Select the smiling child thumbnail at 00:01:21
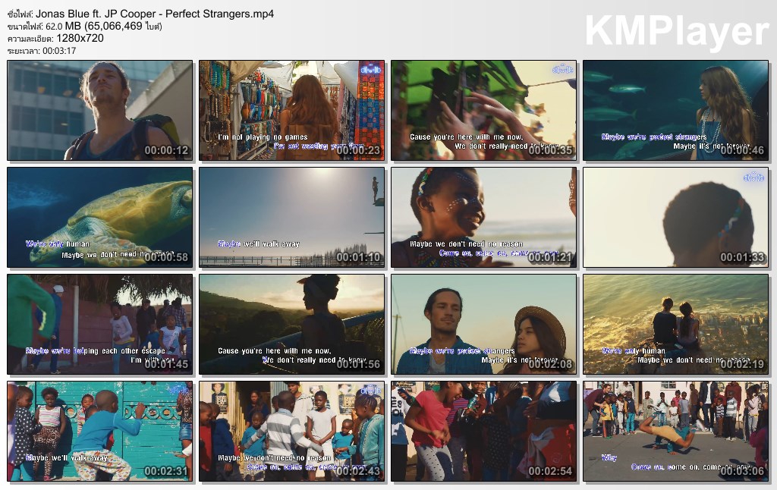Screen dimensions: 777x490 coord(483,217)
